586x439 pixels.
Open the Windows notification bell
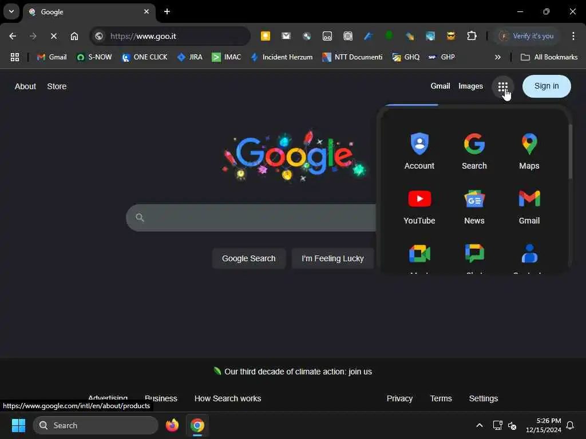click(570, 425)
